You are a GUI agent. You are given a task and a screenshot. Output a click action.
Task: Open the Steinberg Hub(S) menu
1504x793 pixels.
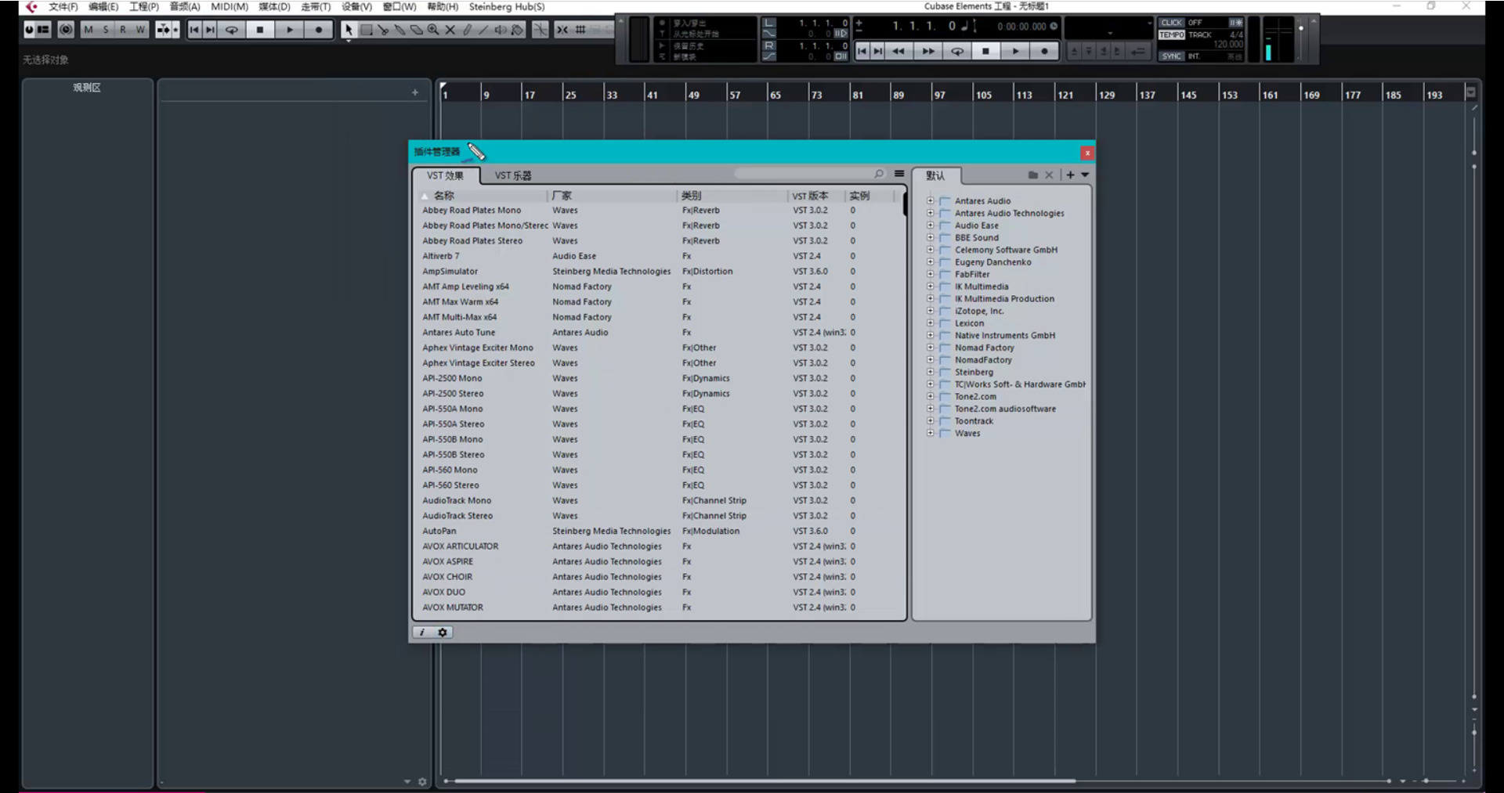coord(507,6)
